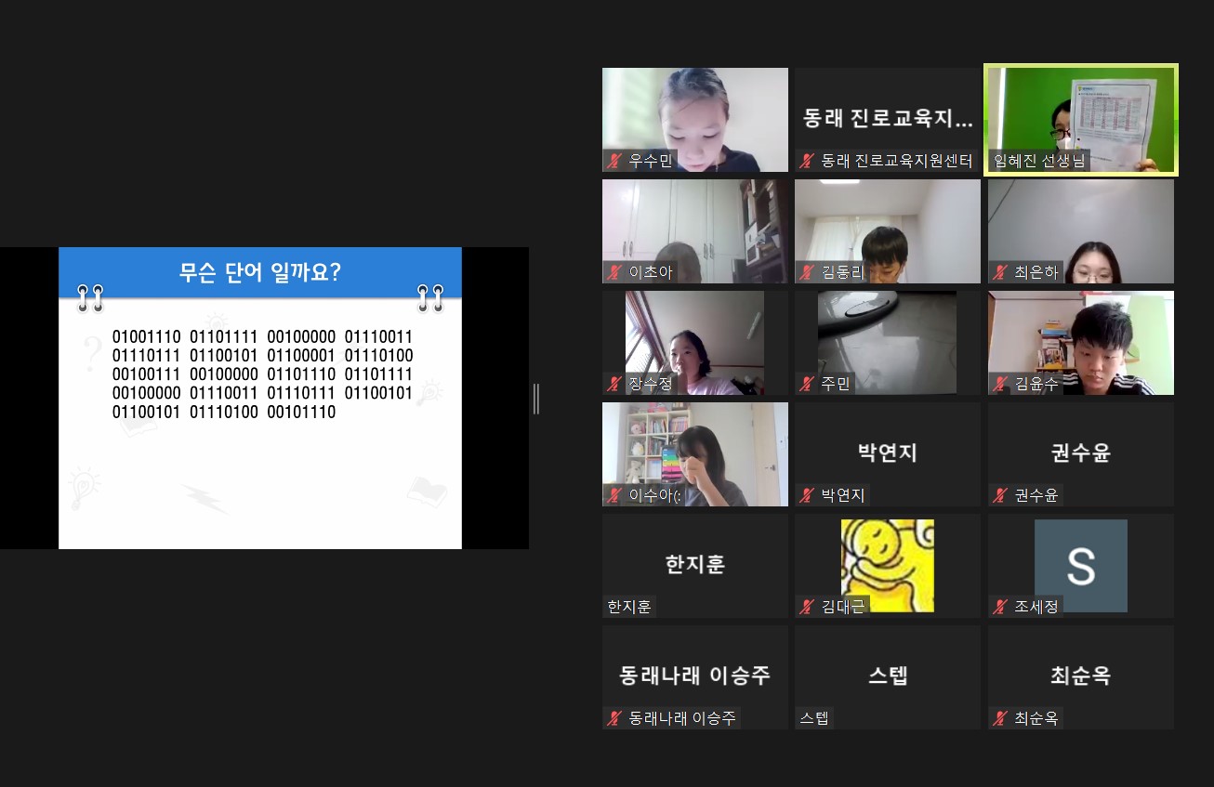Click 조세정's letter S avatar

click(1081, 566)
